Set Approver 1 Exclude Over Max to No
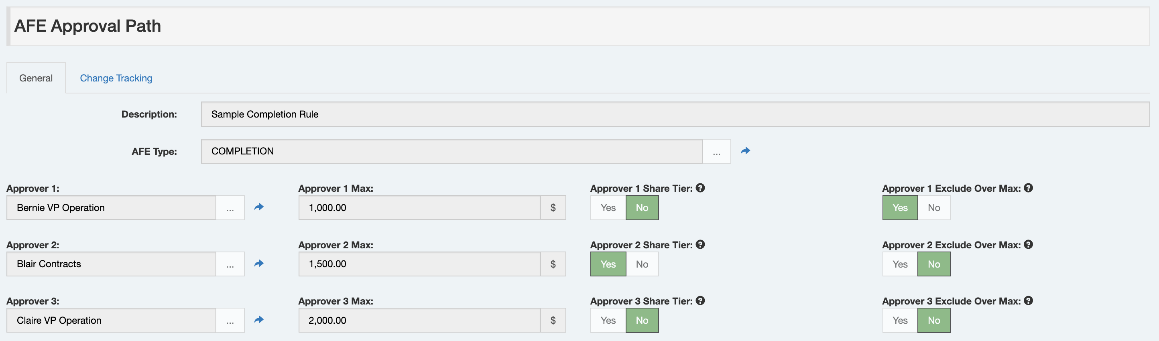Image resolution: width=1159 pixels, height=341 pixels. click(933, 207)
